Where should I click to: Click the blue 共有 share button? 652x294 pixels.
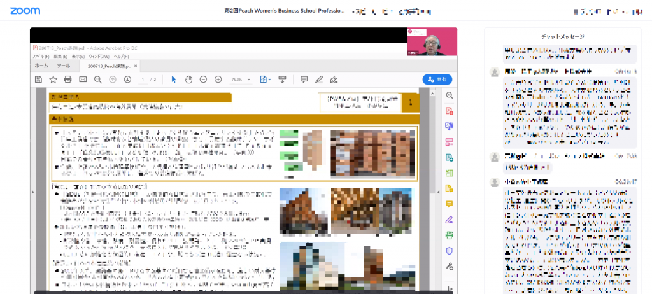tap(437, 80)
